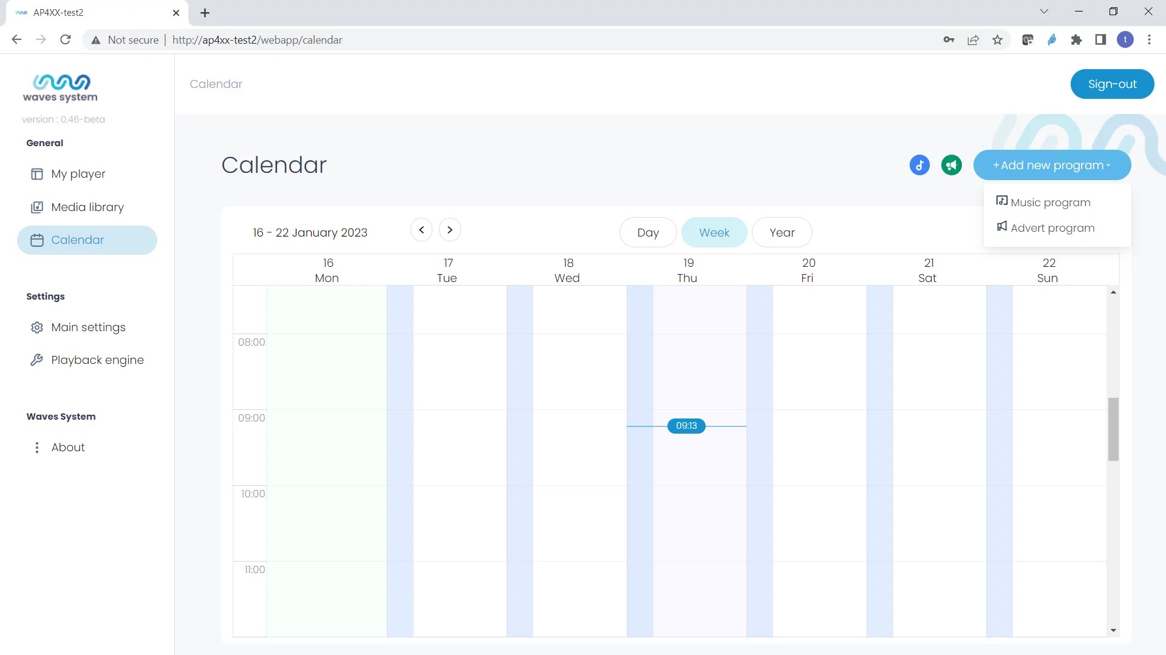Click the waves system logo

60,88
